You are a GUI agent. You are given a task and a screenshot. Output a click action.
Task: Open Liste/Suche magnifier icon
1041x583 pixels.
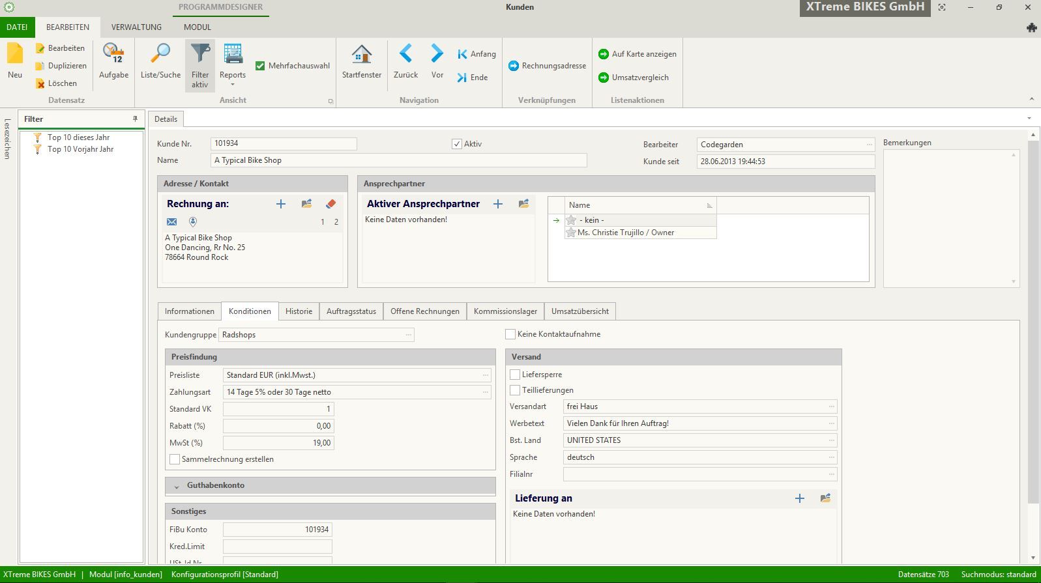point(160,55)
